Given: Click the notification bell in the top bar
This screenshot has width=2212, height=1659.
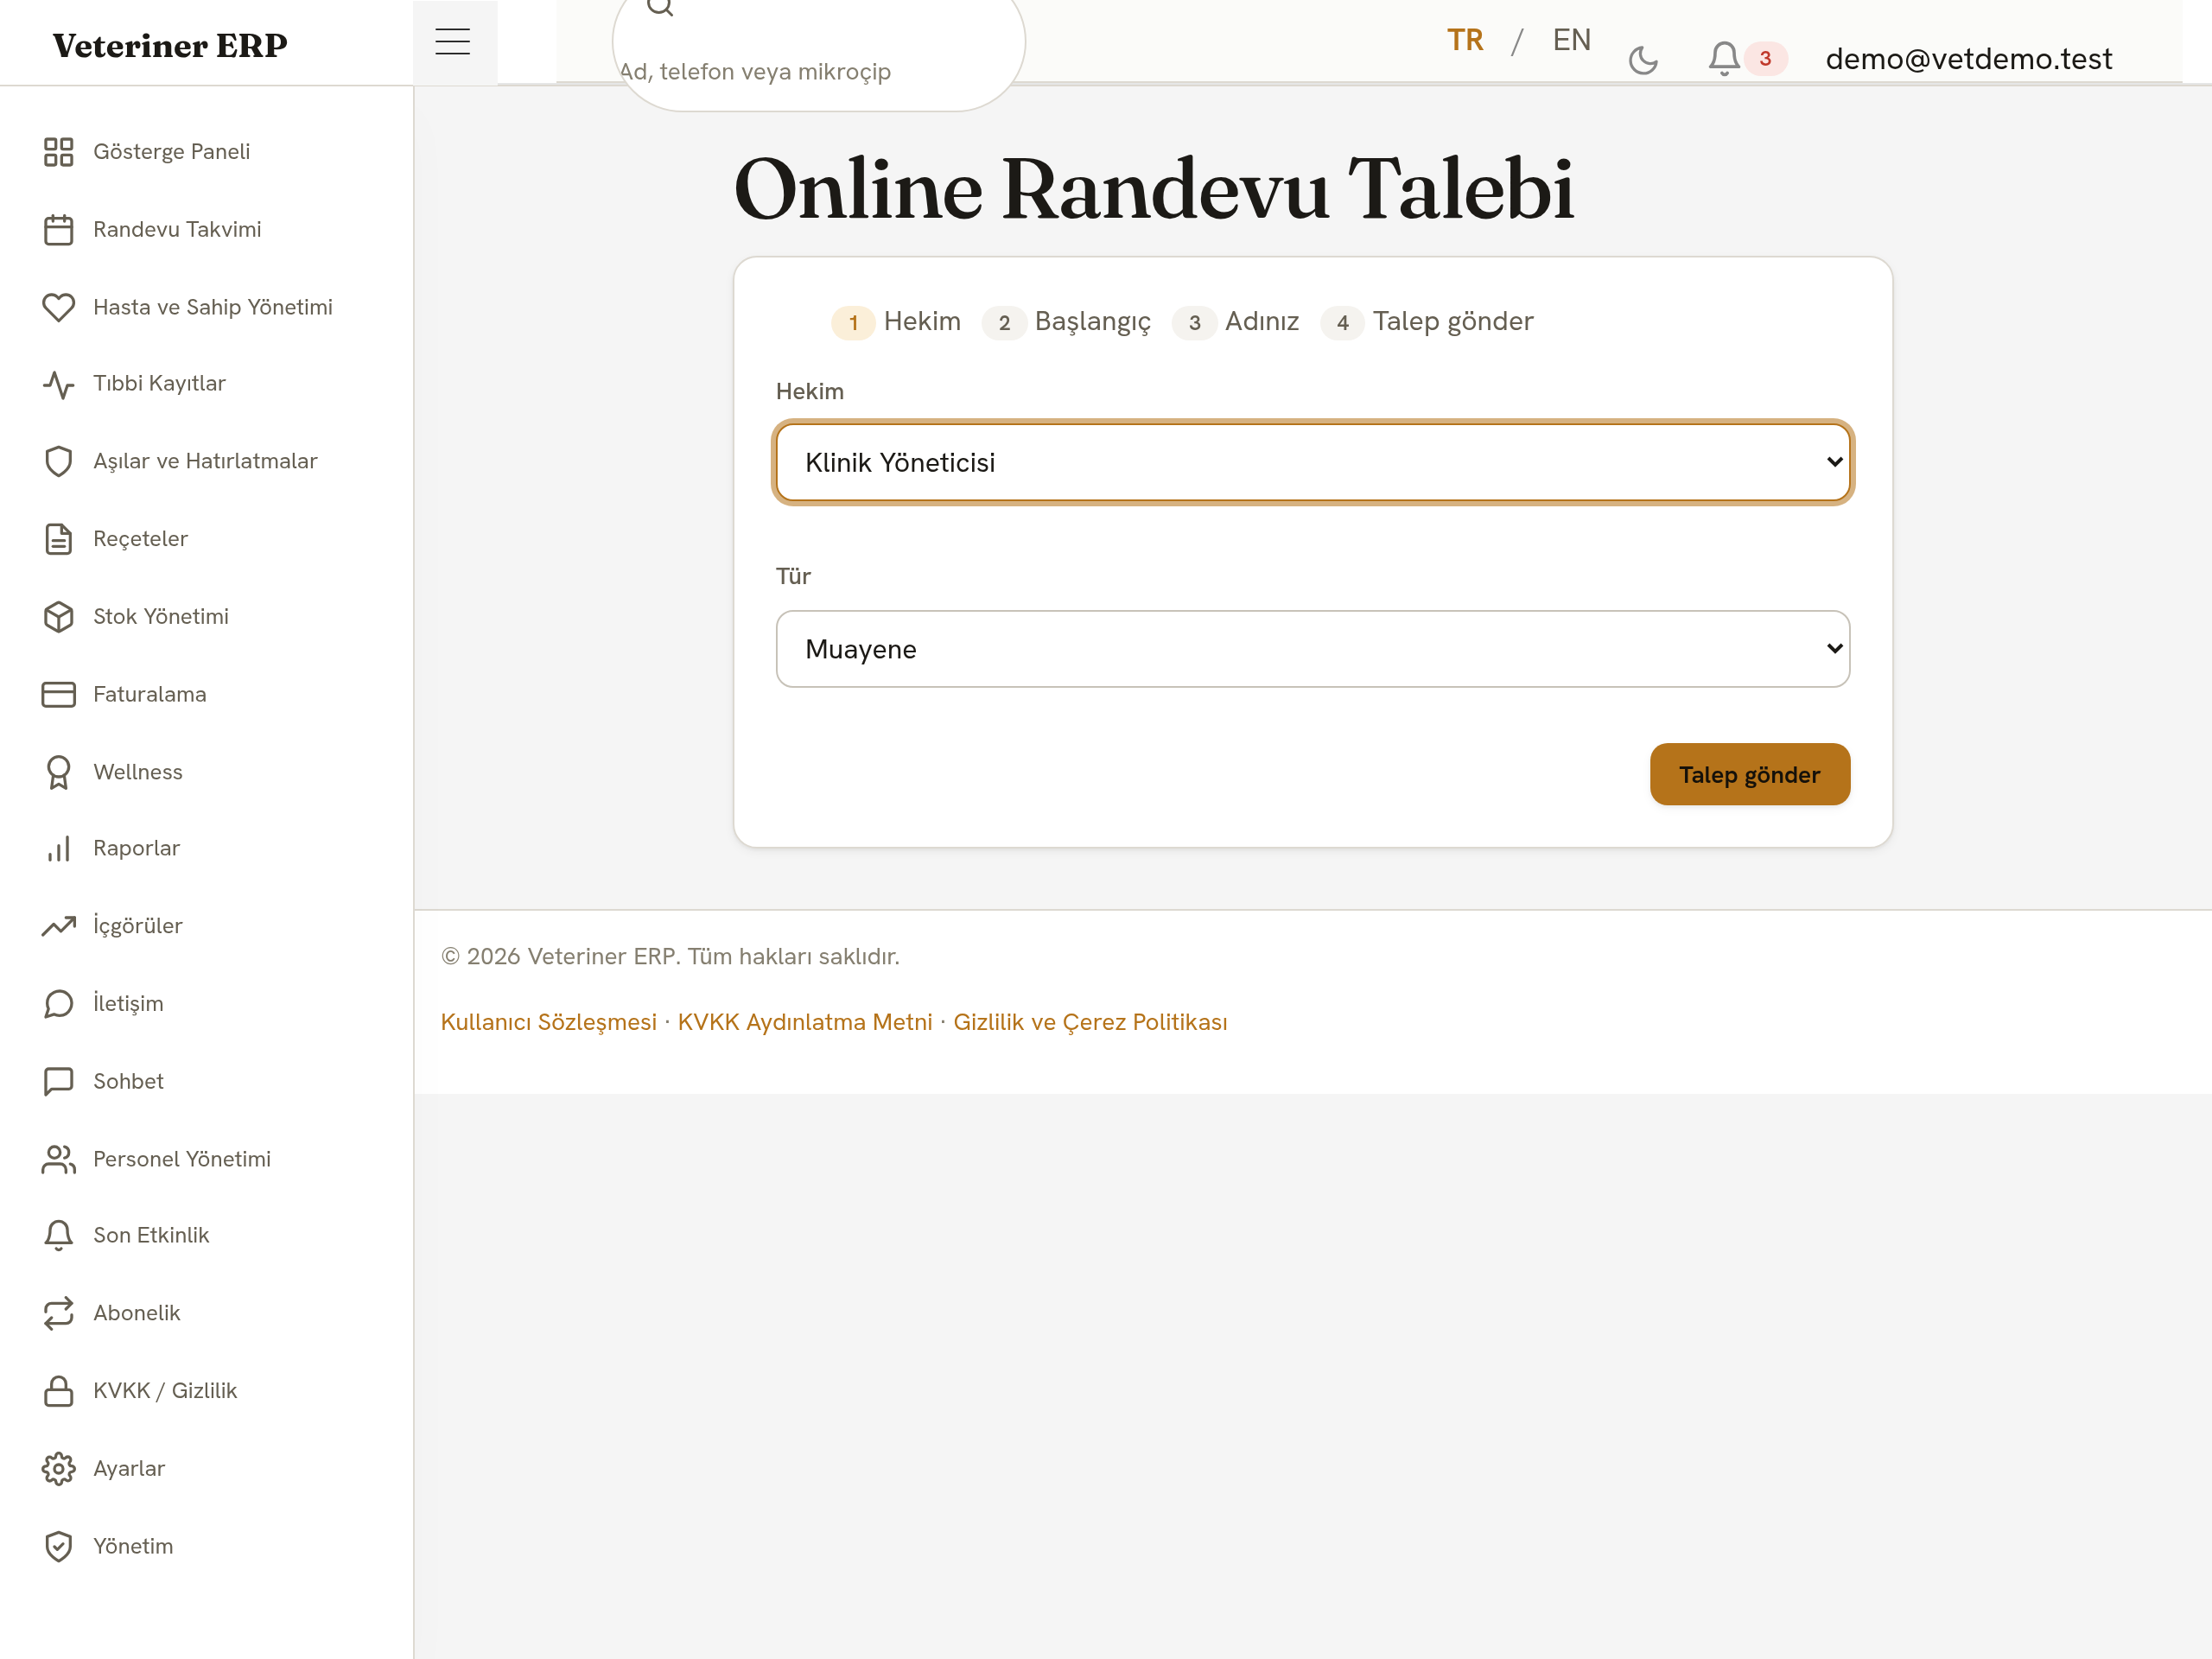Looking at the screenshot, I should coord(1724,58).
